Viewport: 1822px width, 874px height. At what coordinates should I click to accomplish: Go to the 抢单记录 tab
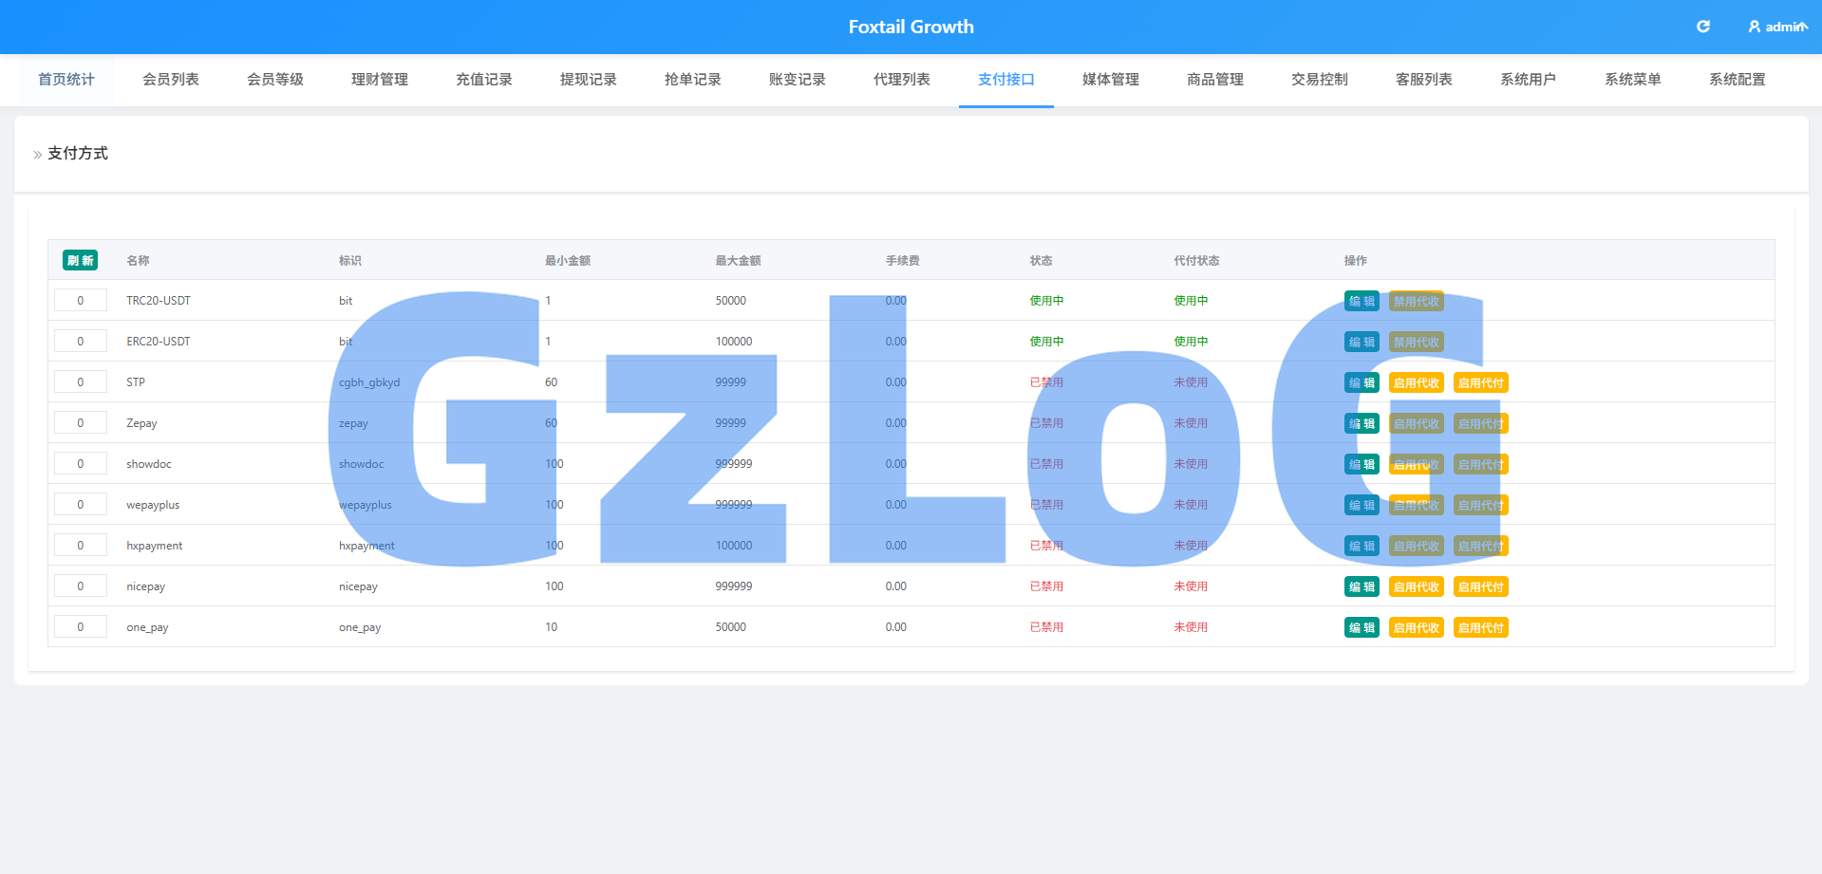[693, 80]
